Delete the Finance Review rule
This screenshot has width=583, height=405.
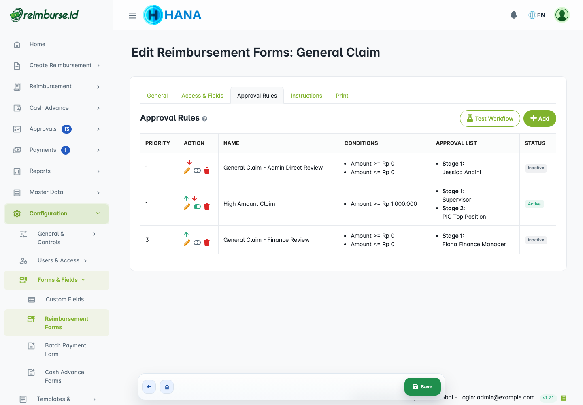click(x=207, y=243)
